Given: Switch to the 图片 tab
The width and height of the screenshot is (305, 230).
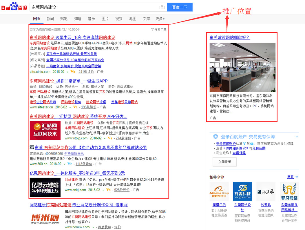Looking at the screenshot, I should click(x=105, y=19).
